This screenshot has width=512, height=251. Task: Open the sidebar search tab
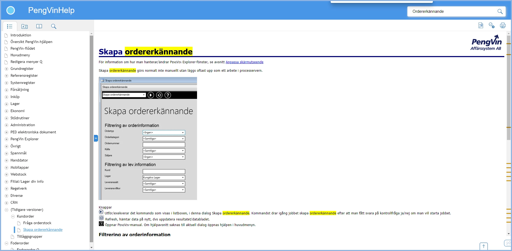pos(54,26)
